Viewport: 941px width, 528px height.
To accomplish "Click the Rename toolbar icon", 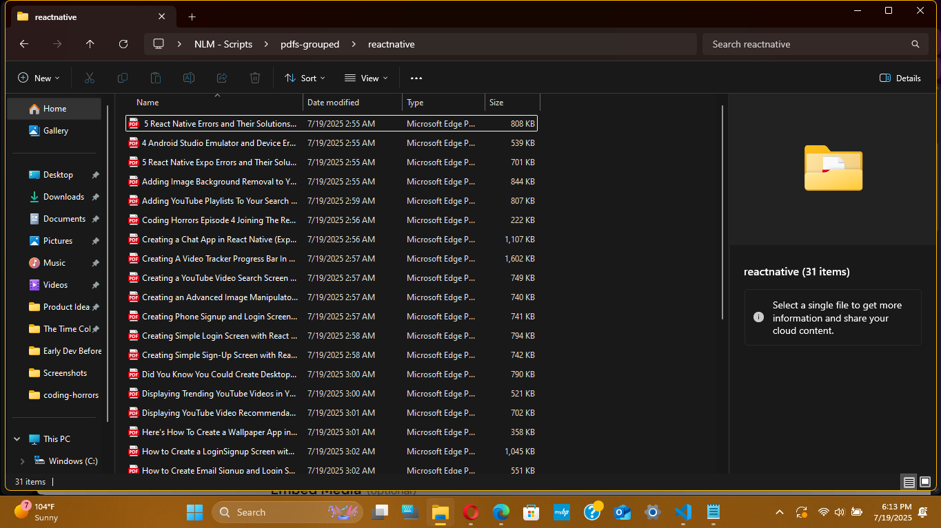I will (188, 78).
